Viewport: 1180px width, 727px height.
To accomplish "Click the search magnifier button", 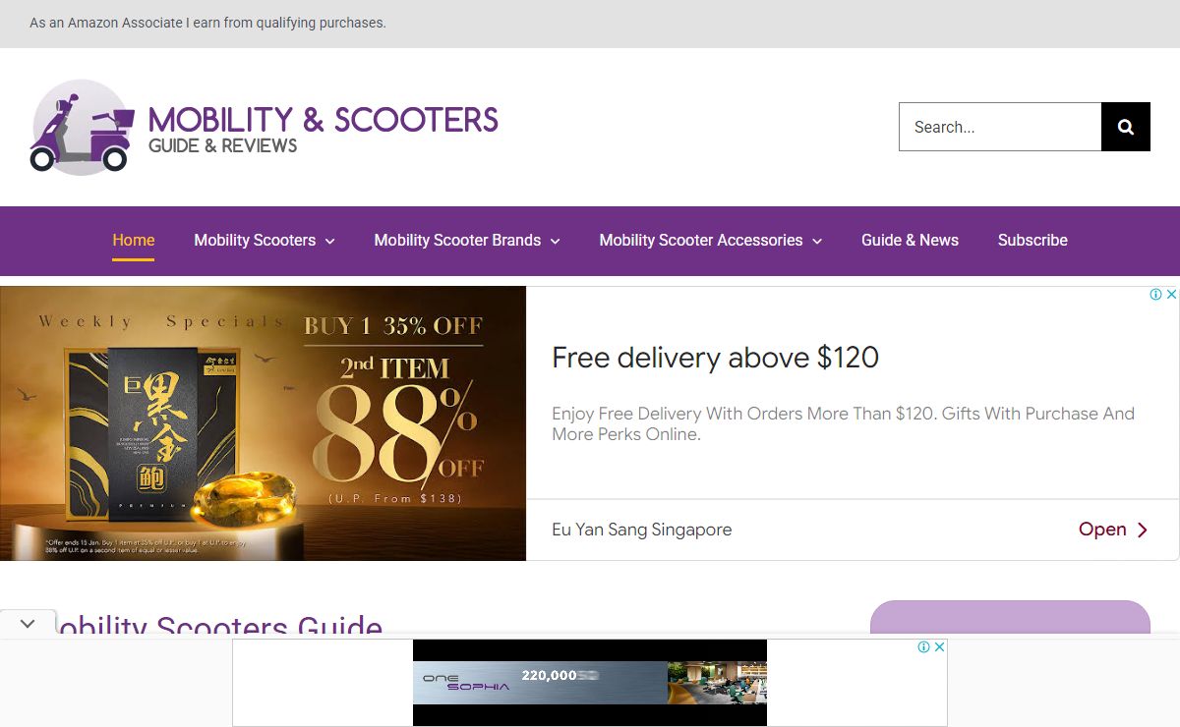I will 1126,127.
